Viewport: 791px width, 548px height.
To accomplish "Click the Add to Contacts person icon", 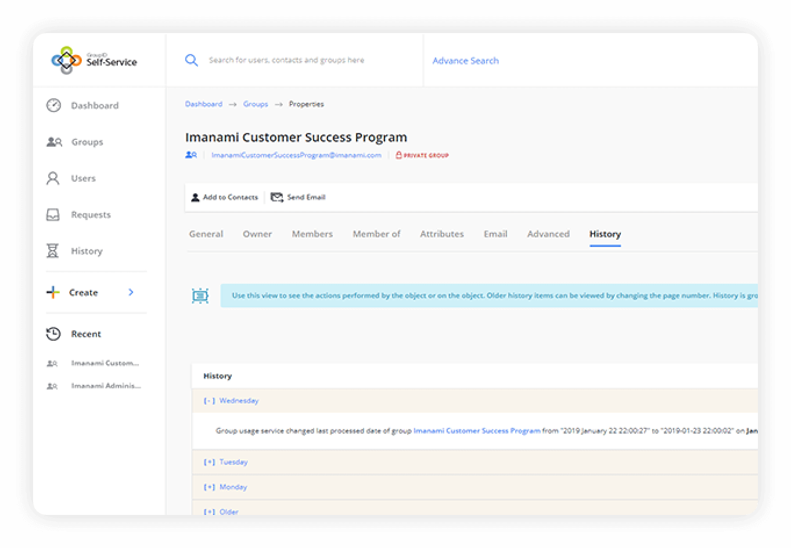I will click(195, 197).
